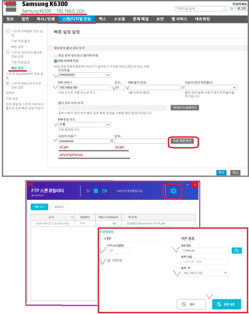This screenshot has width=249, height=314.
Task: Open the 팩스 menu tab
Action: [x=102, y=19]
